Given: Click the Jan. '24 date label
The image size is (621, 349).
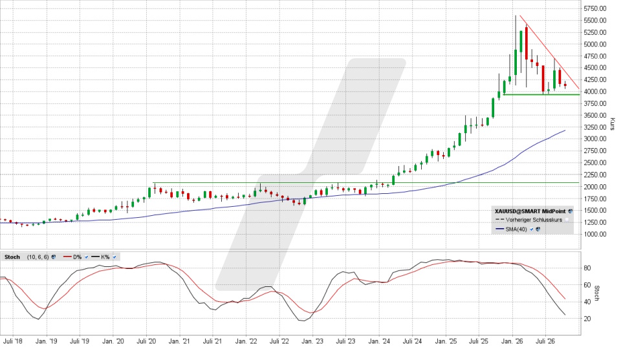Looking at the screenshot, I should 380,341.
